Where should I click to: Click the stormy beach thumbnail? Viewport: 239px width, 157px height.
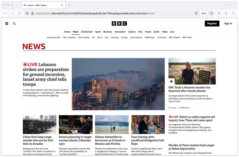point(112,124)
